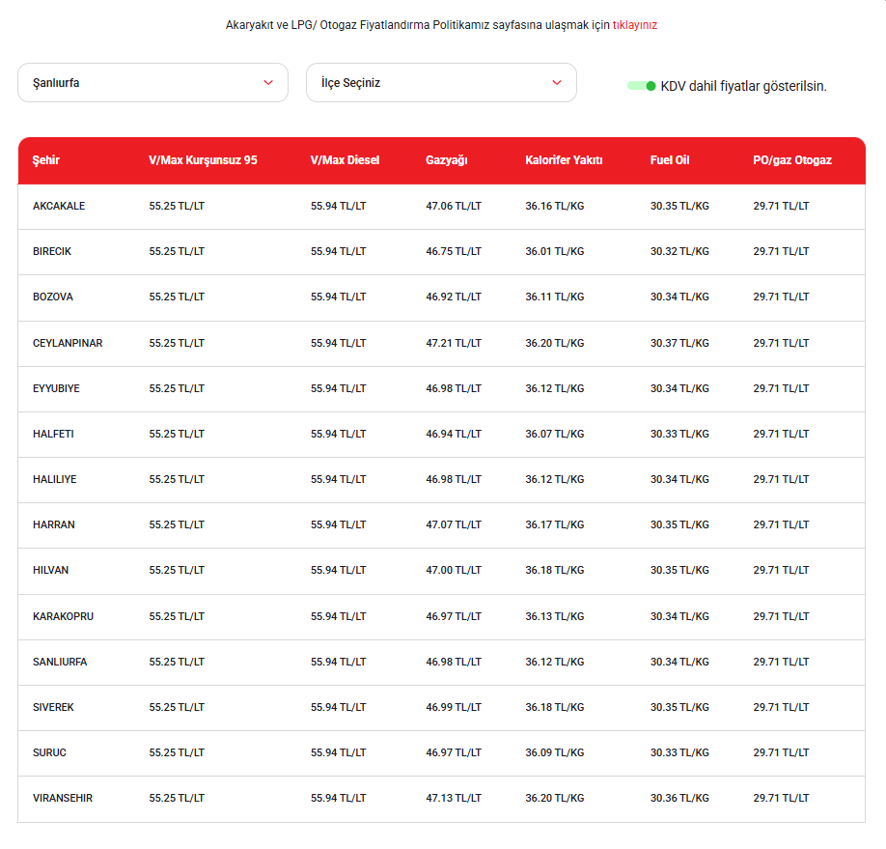Click the PO/gaz Otogaz column header
The height and width of the screenshot is (849, 886).
pyautogui.click(x=792, y=160)
